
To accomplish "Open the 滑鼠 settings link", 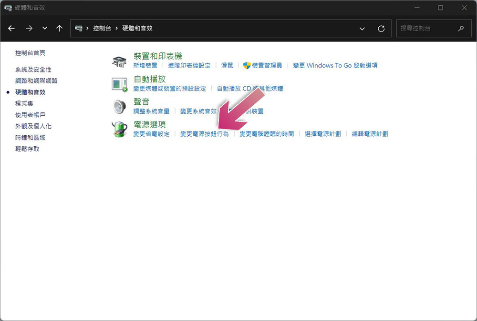I will pyautogui.click(x=227, y=65).
